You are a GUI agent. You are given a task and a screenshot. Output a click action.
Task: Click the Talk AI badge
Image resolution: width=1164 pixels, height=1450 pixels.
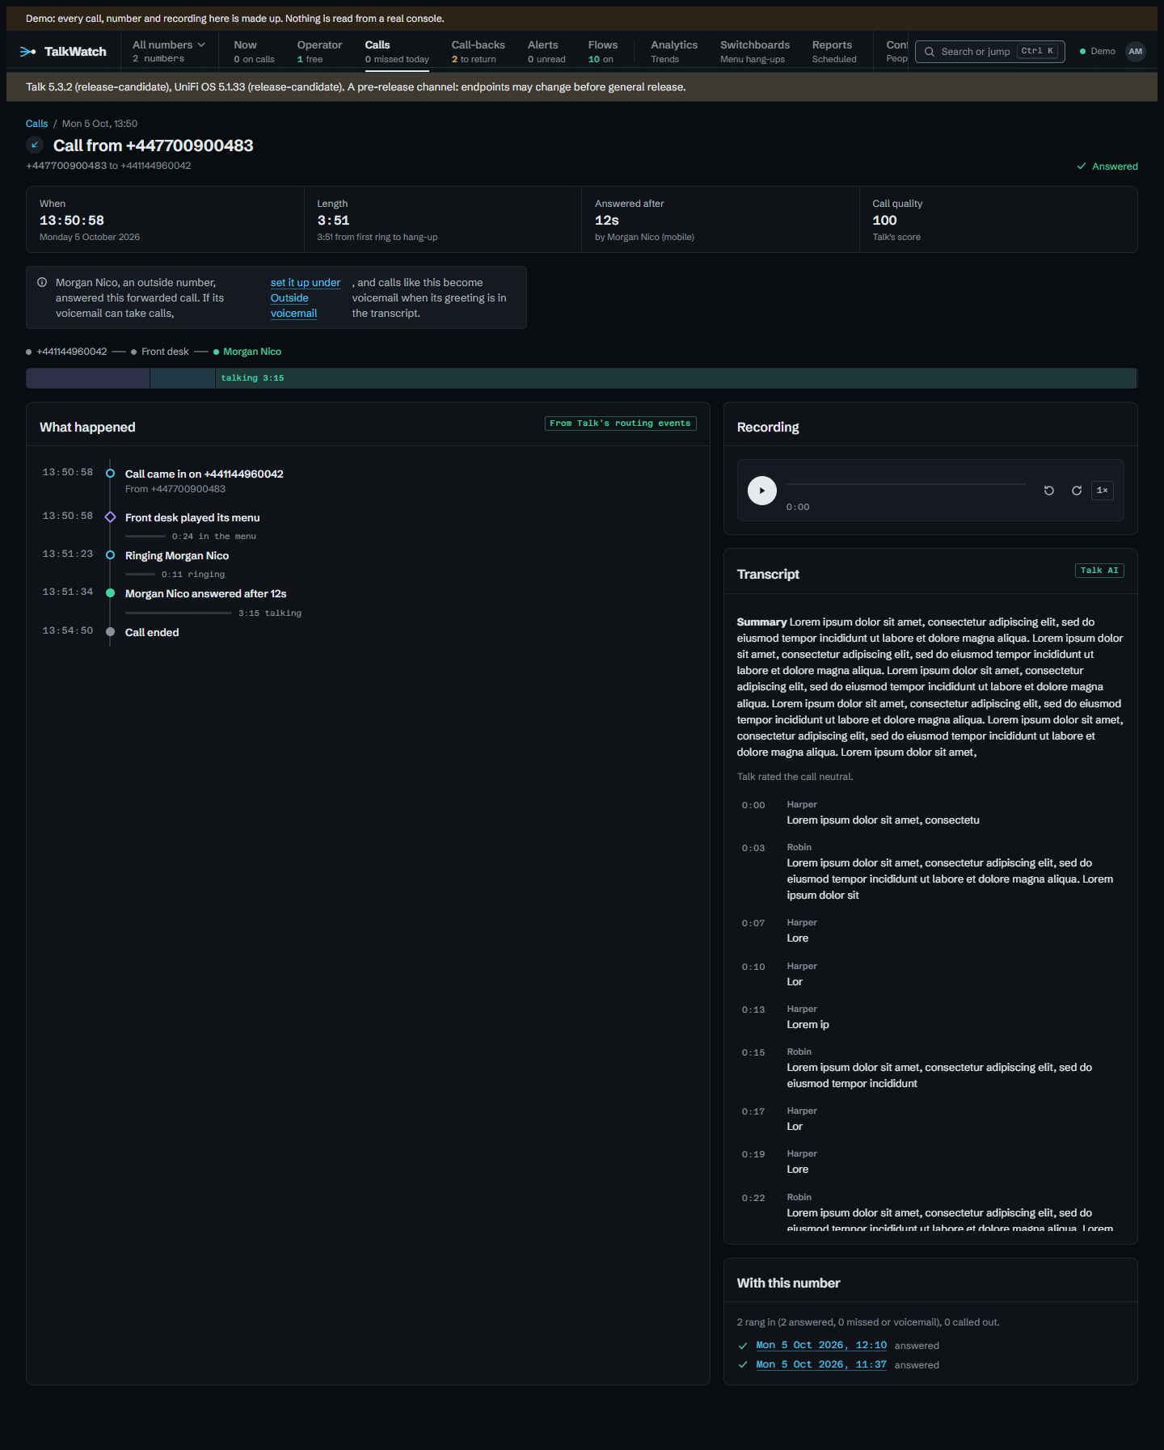[x=1099, y=571]
